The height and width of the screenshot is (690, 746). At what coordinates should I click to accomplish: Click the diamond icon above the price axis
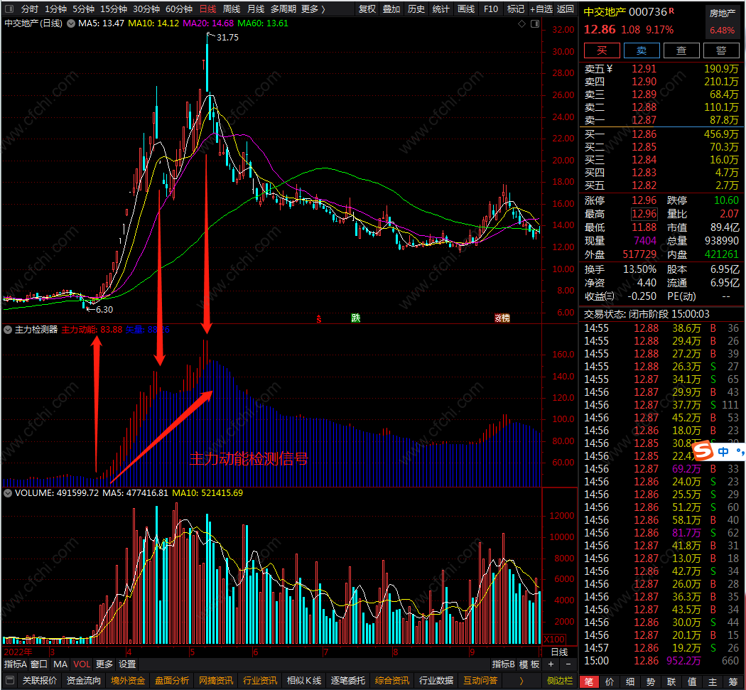(x=522, y=23)
